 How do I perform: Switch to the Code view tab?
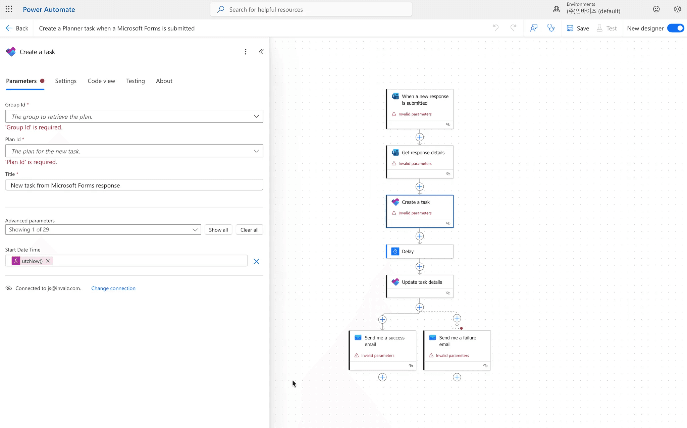101,81
